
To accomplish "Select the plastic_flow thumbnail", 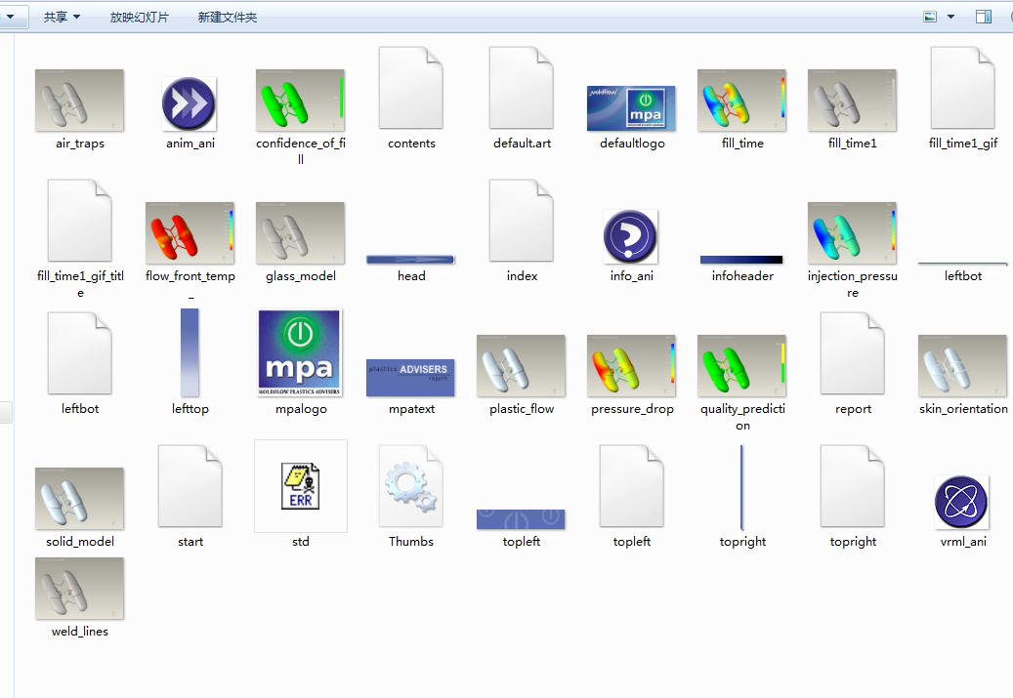I will pos(521,365).
